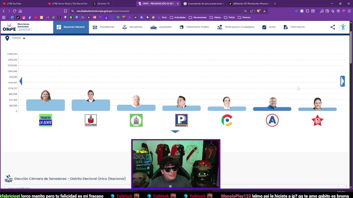Switch to the Nachito XD TikTok tab

pyautogui.click(x=249, y=4)
